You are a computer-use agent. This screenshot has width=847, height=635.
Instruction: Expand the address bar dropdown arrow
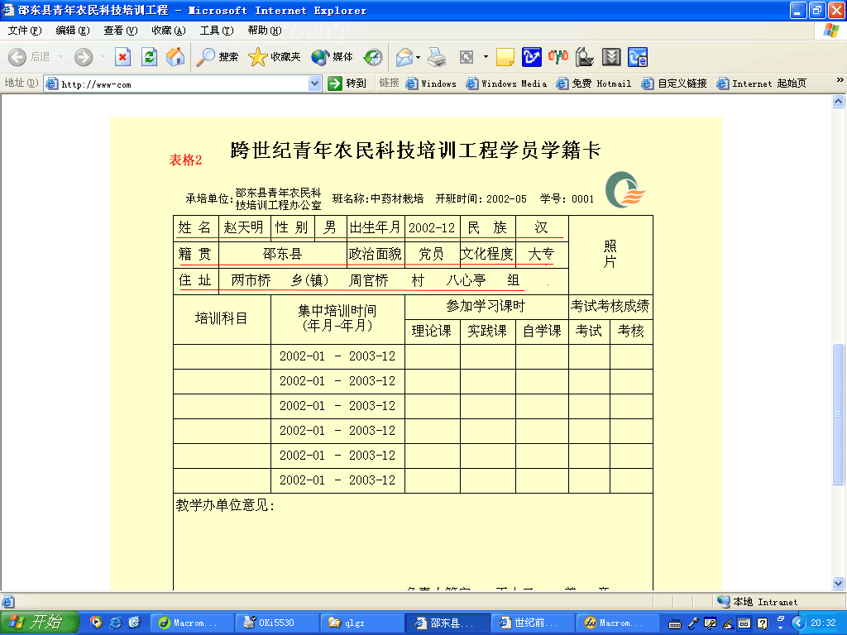(x=314, y=84)
